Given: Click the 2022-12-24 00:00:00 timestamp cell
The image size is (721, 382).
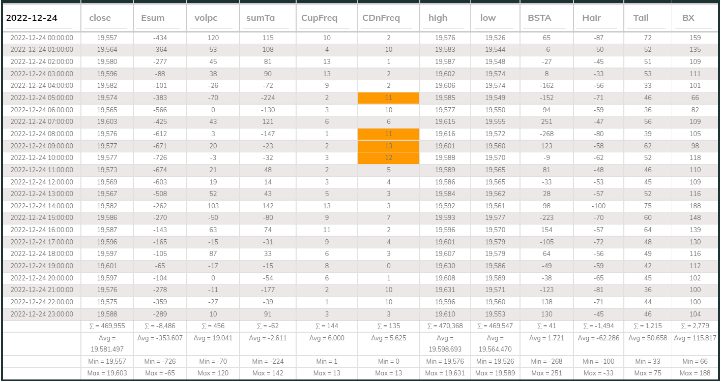Looking at the screenshot, I should [x=42, y=38].
